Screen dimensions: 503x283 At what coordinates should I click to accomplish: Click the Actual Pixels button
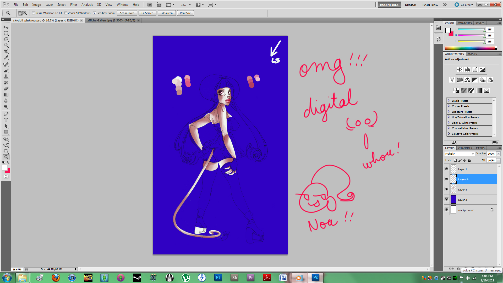127,13
